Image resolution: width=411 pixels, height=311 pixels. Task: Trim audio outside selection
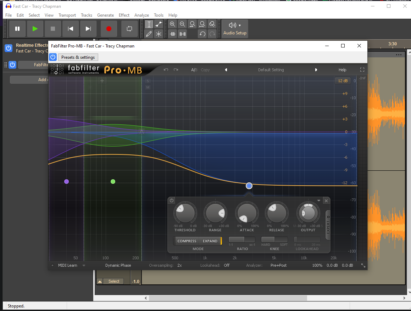[172, 34]
